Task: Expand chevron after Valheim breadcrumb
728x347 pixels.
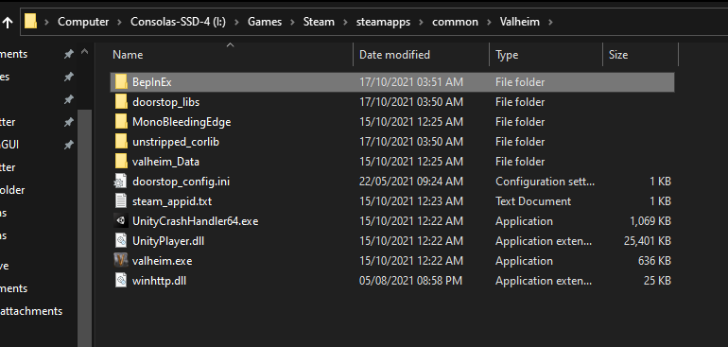Action: 550,22
